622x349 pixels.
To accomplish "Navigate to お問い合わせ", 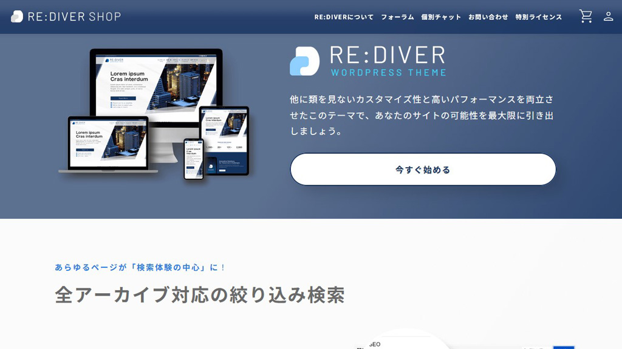I will coord(488,18).
